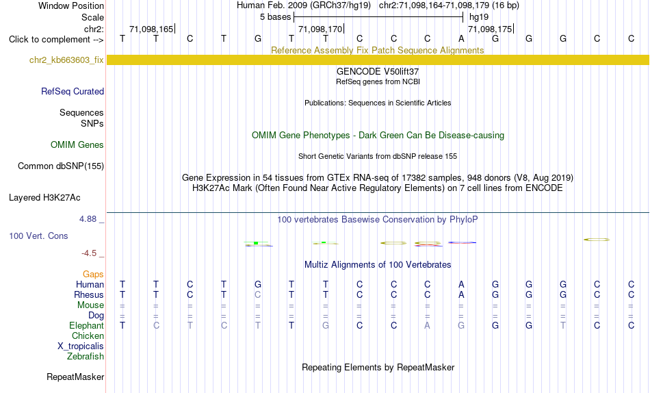
Task: Click the X_tropicalis species row label
Action: point(81,346)
